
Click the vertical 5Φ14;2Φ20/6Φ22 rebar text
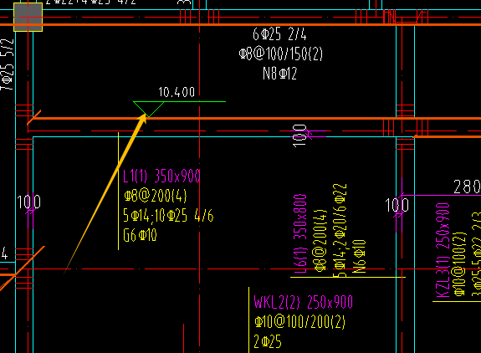point(340,230)
